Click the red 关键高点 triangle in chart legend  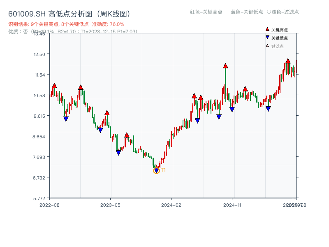(267, 29)
